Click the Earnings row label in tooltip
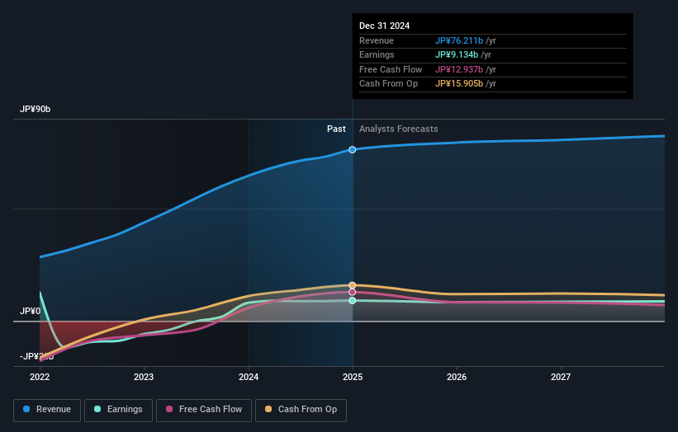 click(x=377, y=54)
